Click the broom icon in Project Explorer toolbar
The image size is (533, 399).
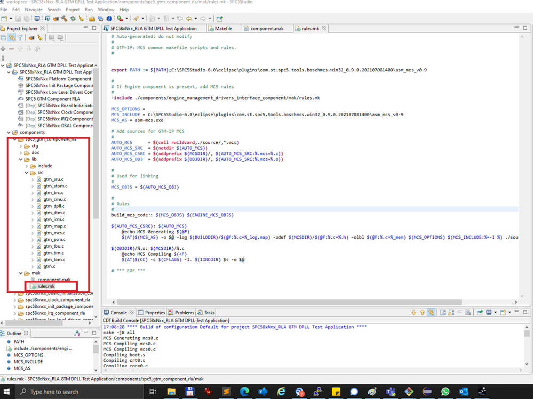(x=40, y=38)
